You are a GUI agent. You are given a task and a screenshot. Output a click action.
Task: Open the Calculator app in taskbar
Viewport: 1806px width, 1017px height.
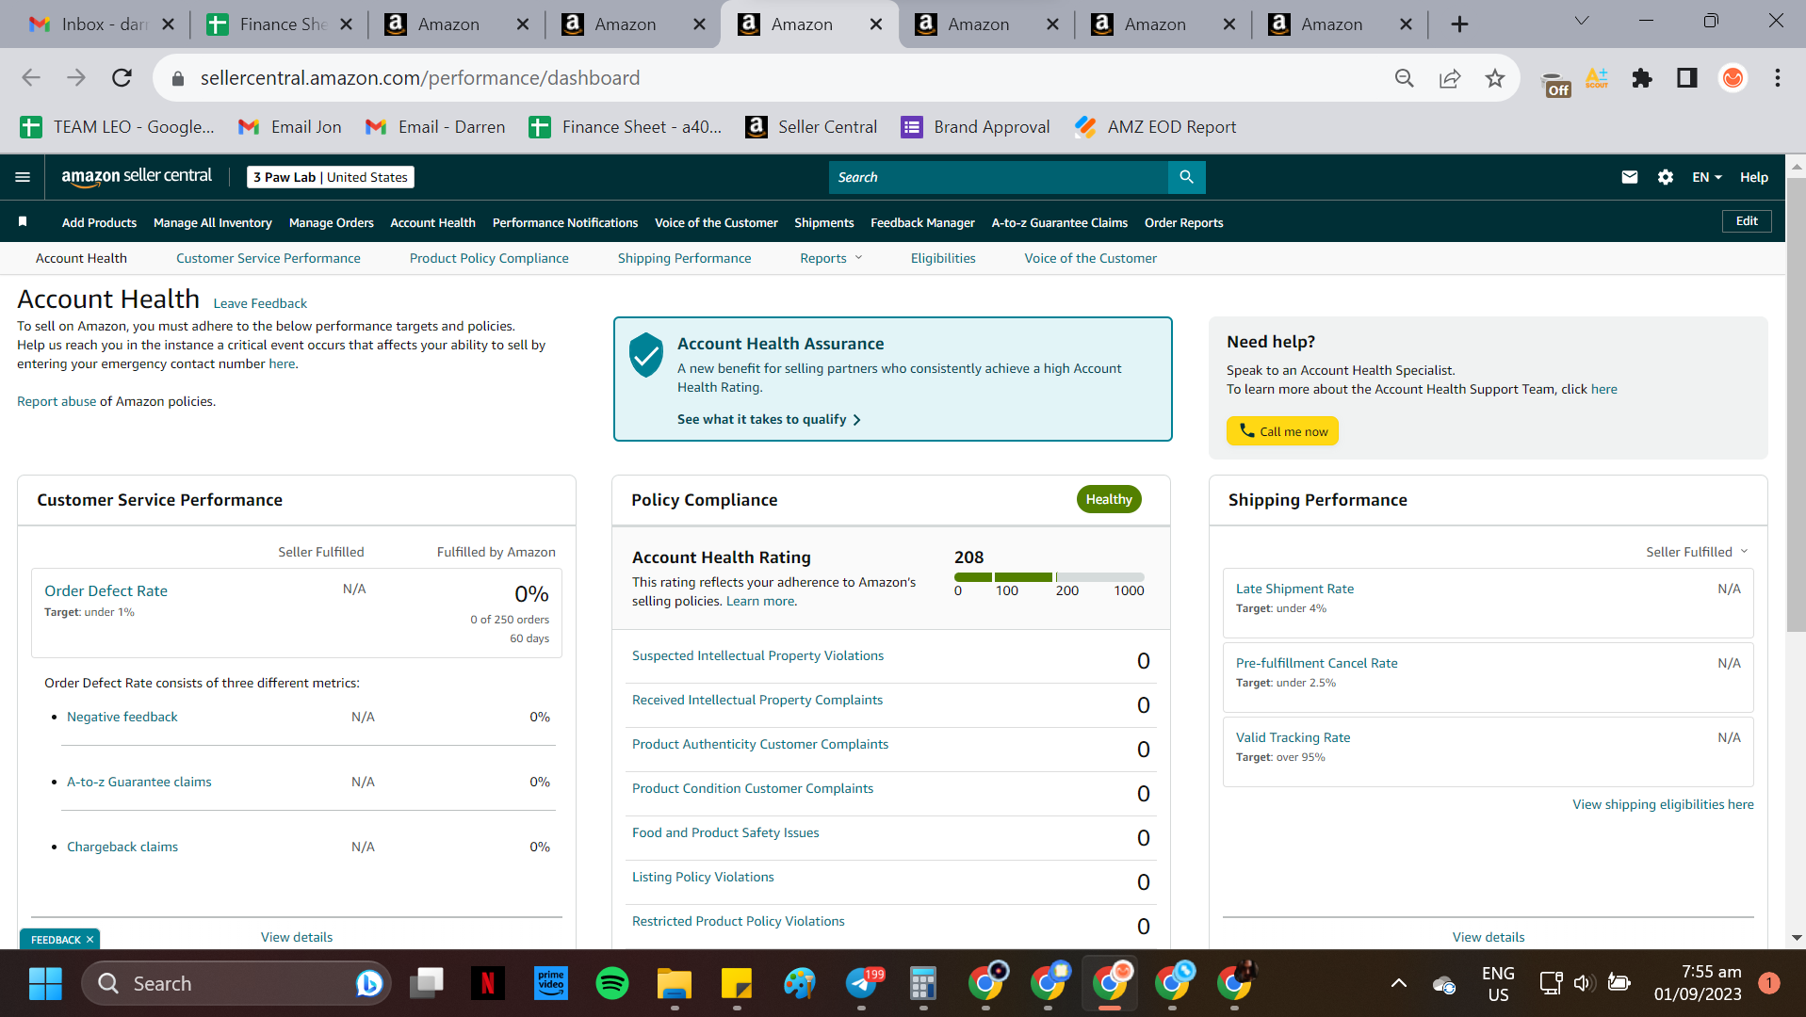tap(923, 984)
